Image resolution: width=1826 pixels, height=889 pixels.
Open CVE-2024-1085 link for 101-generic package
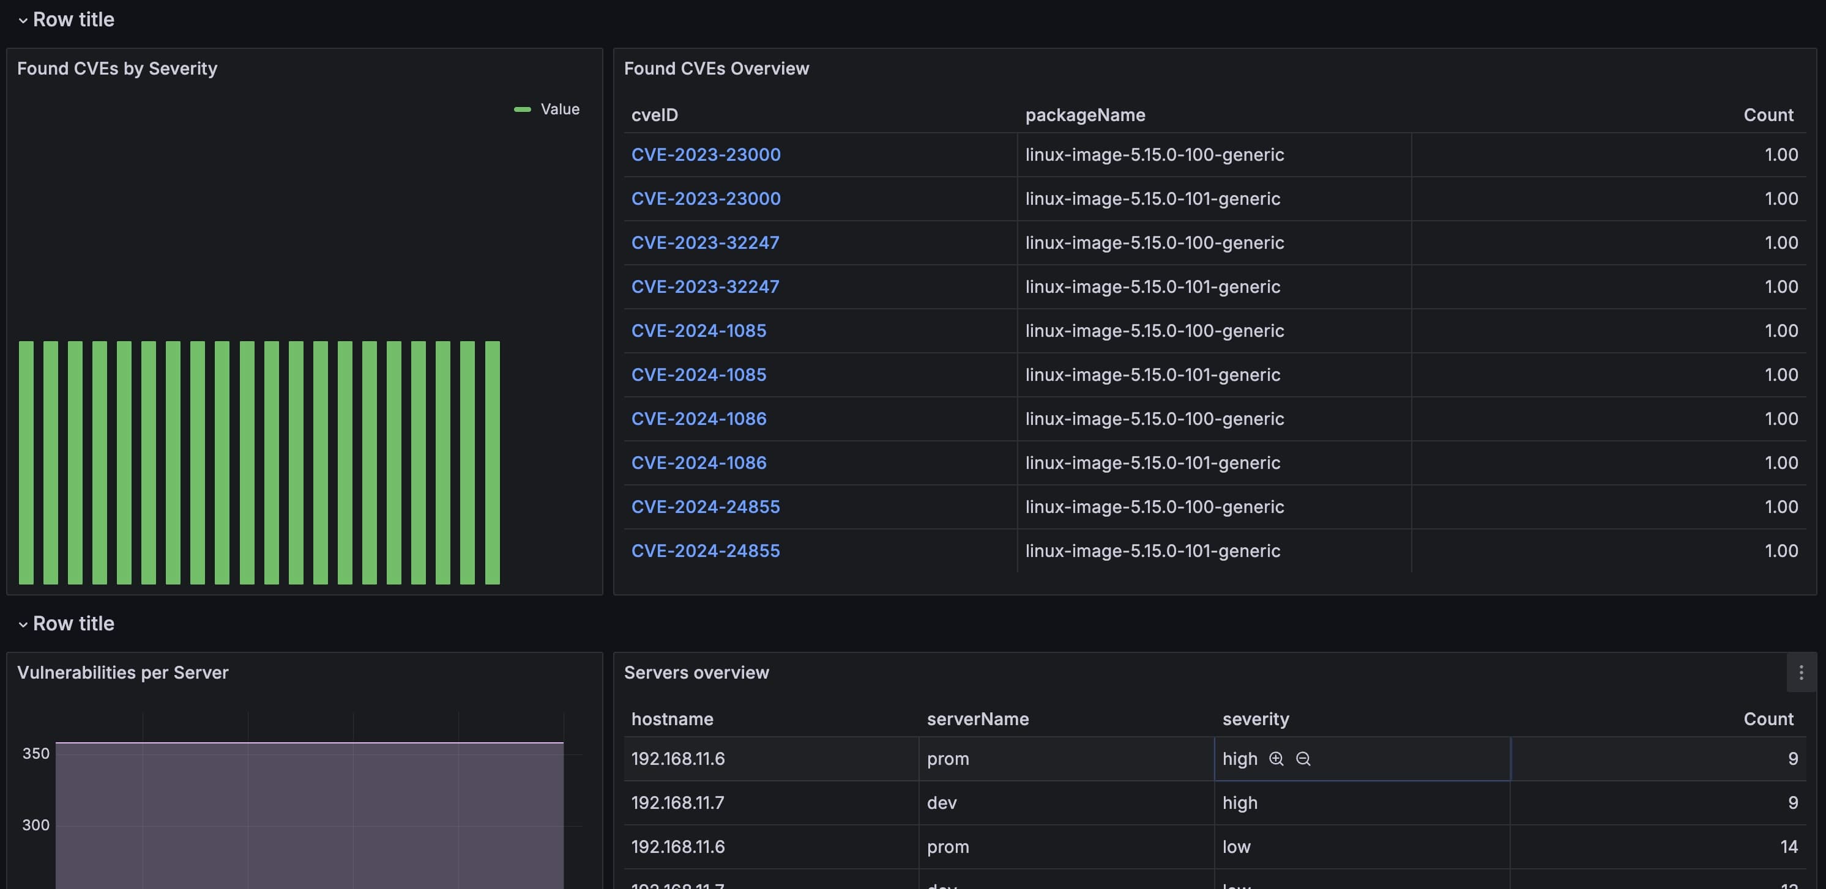point(699,374)
